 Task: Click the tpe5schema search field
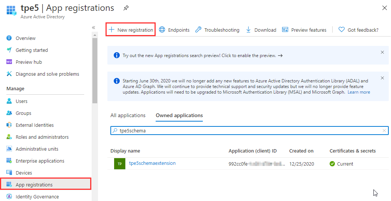[x=247, y=131]
